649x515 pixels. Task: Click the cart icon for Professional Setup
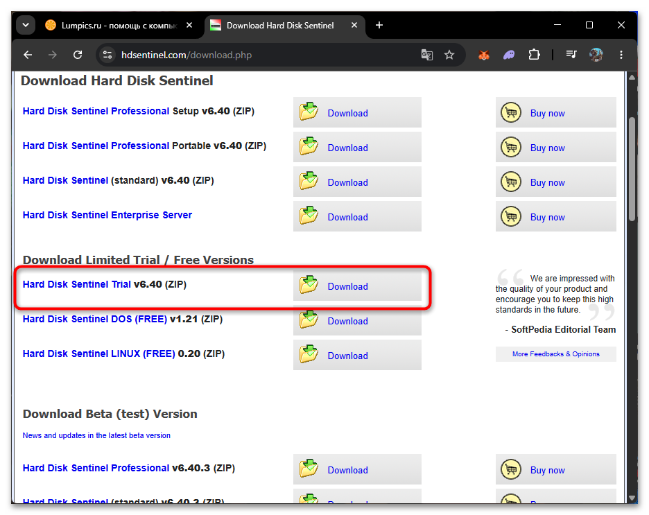point(511,112)
